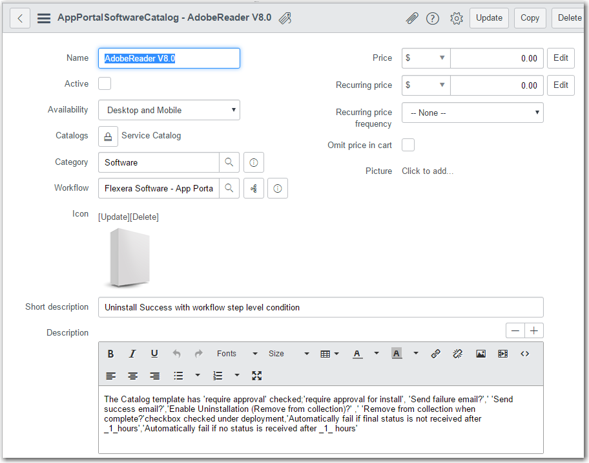Open the settings gear icon

457,18
